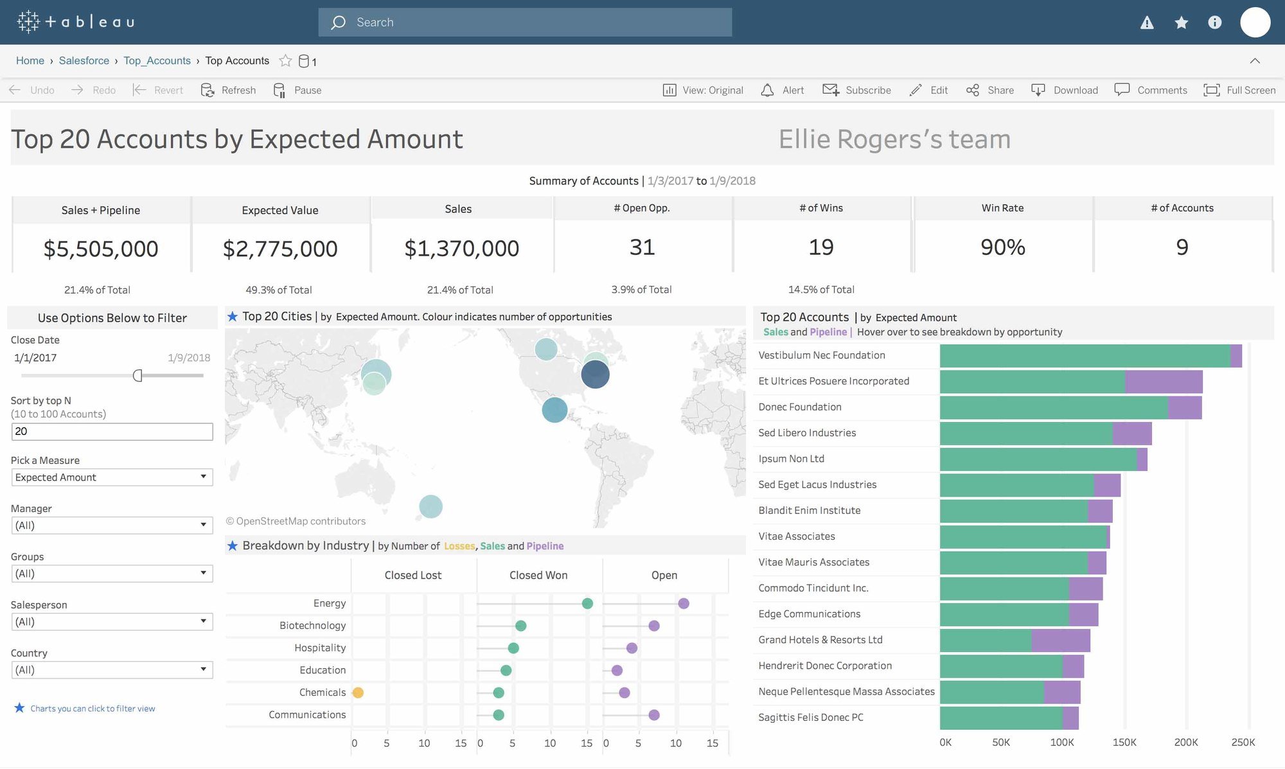Click the Close Date slider handle
Image resolution: width=1285 pixels, height=769 pixels.
(137, 375)
